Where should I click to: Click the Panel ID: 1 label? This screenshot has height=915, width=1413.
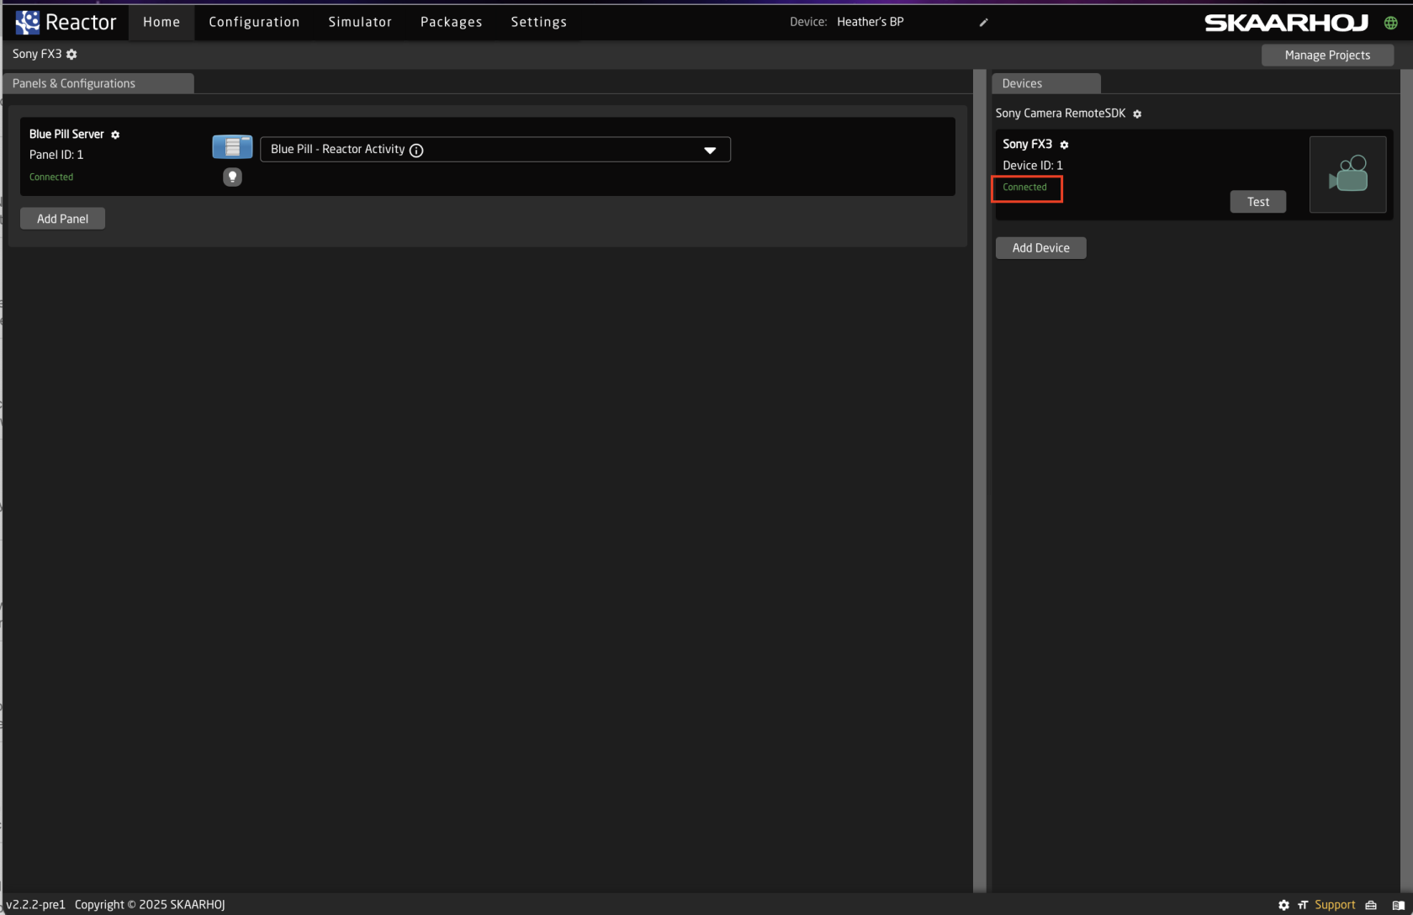tap(56, 155)
